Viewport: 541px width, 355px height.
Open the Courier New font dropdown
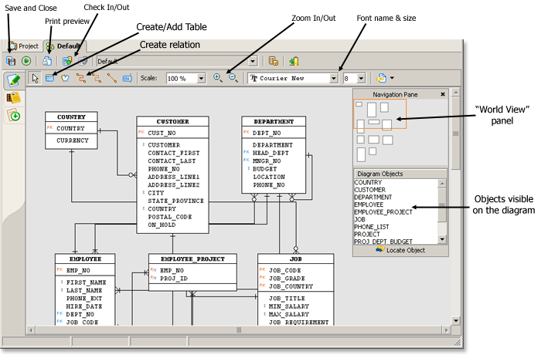[333, 79]
